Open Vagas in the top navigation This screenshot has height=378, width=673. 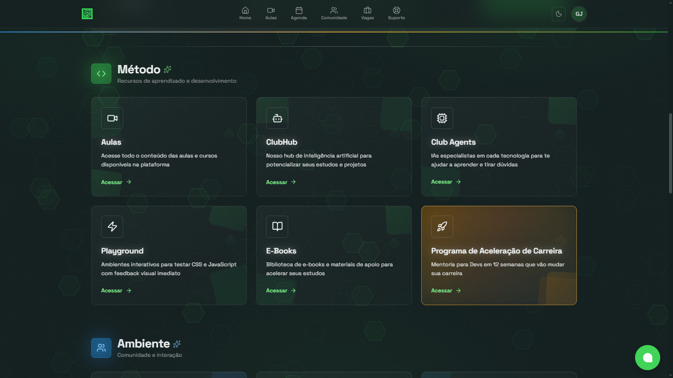[x=368, y=13]
